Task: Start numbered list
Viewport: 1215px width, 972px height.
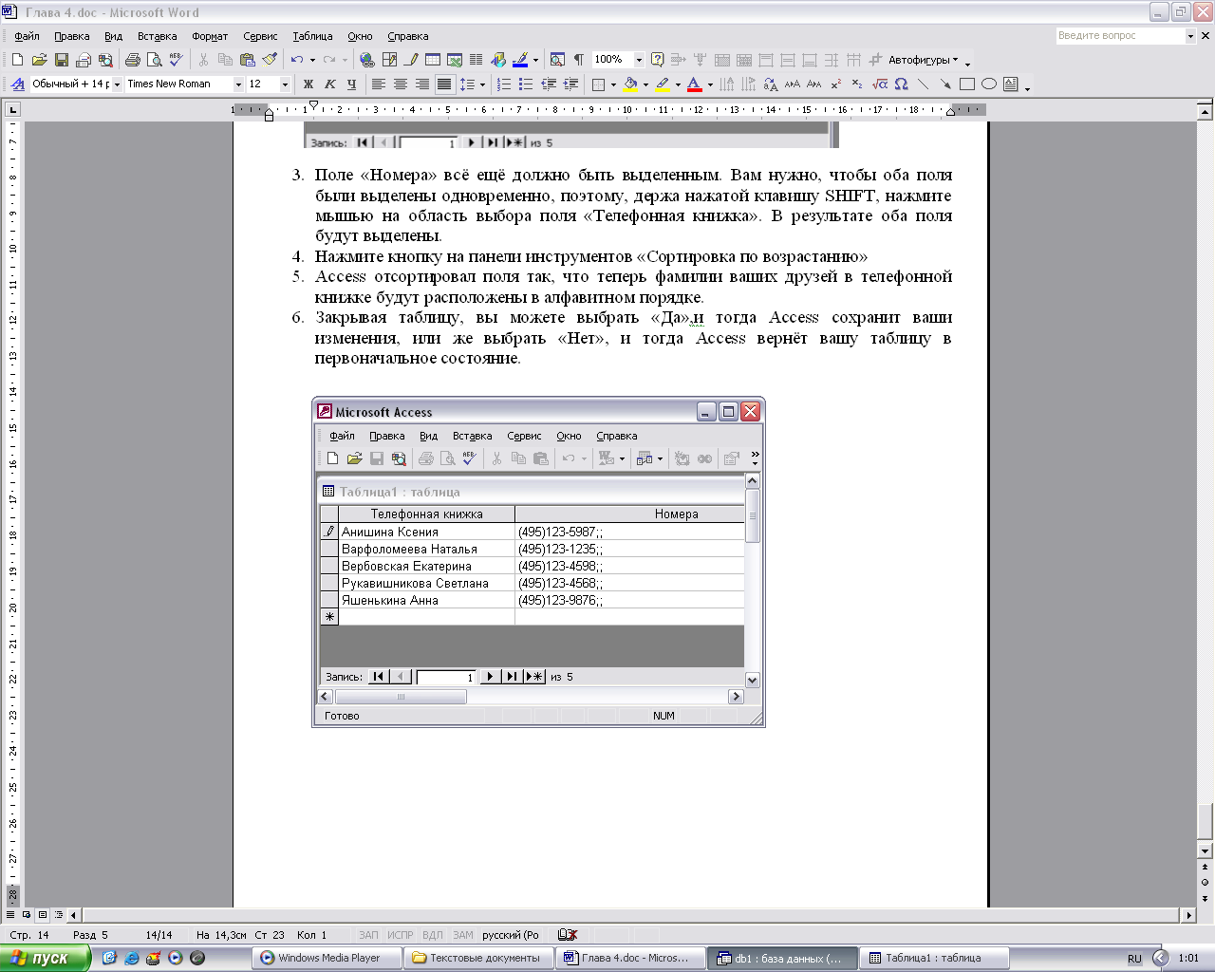Action: (503, 84)
